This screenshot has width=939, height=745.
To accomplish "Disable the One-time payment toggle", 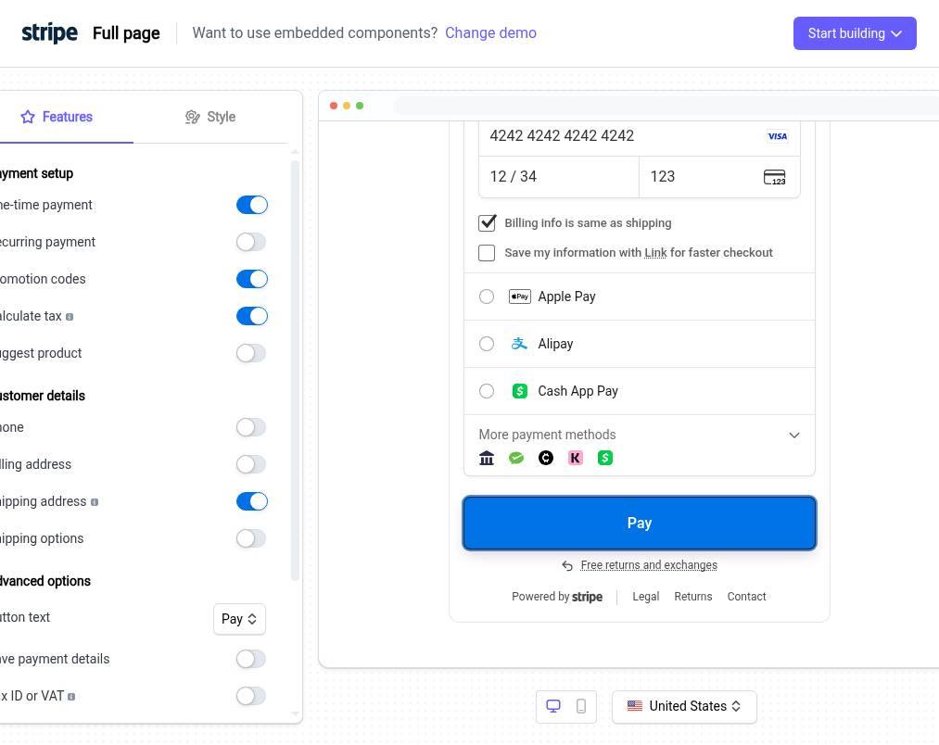I will pyautogui.click(x=251, y=205).
